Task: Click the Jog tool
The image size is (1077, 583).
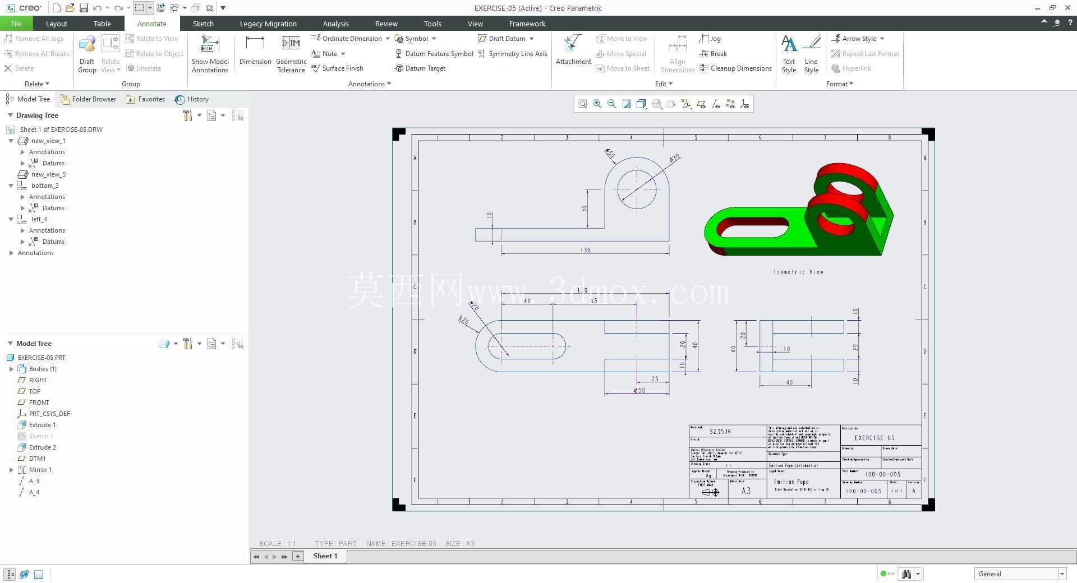Action: click(x=710, y=39)
